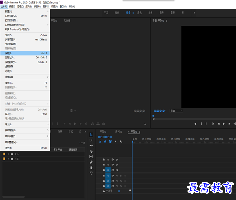The image size is (236, 200).
Task: Hide track V2 output with eye icon
Action: point(117,165)
